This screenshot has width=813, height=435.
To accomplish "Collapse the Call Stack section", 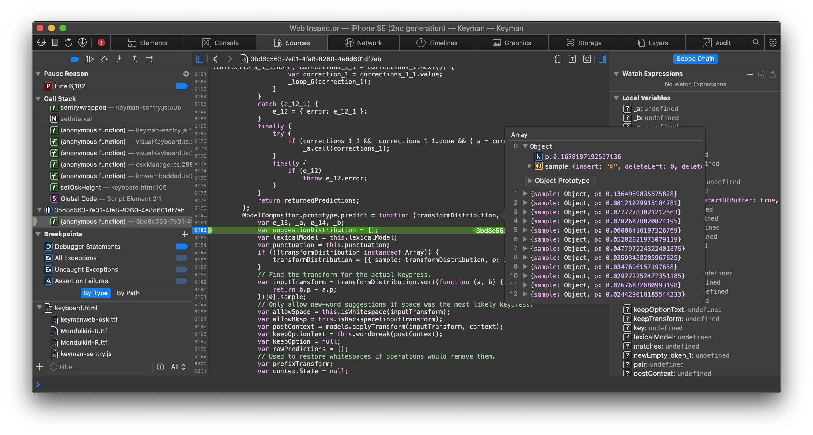I will [38, 98].
